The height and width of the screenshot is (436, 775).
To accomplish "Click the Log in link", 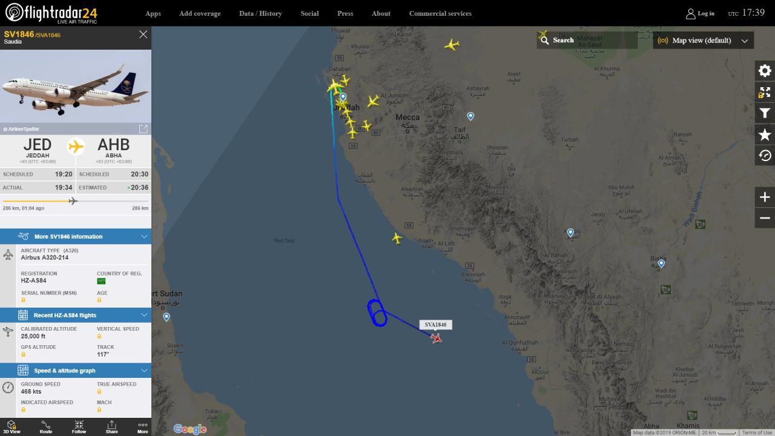I will pyautogui.click(x=700, y=13).
